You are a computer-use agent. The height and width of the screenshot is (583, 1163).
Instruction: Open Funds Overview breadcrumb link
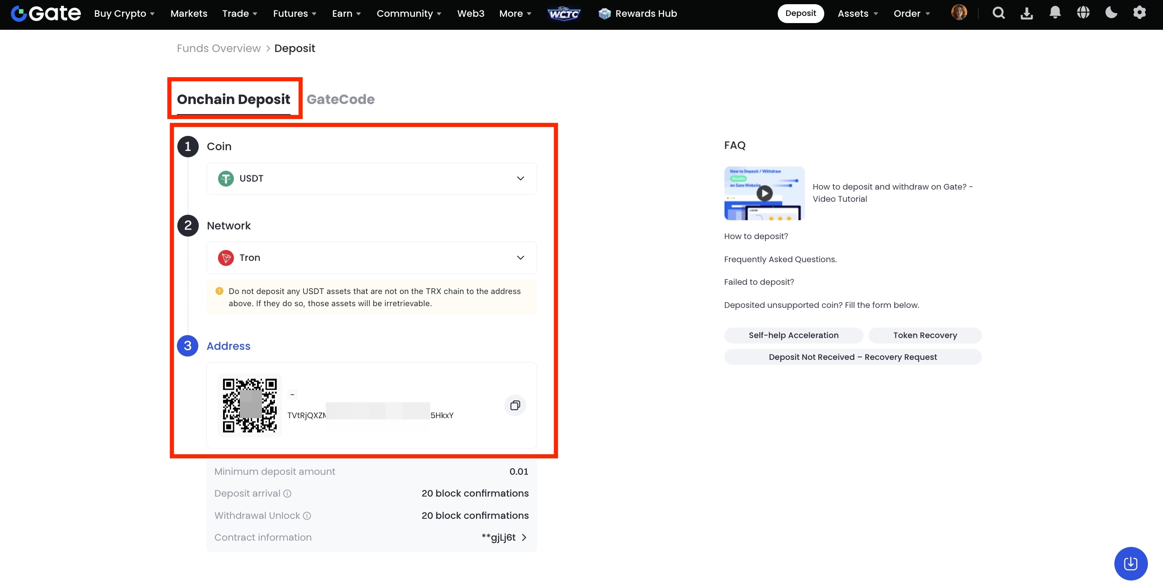[218, 48]
